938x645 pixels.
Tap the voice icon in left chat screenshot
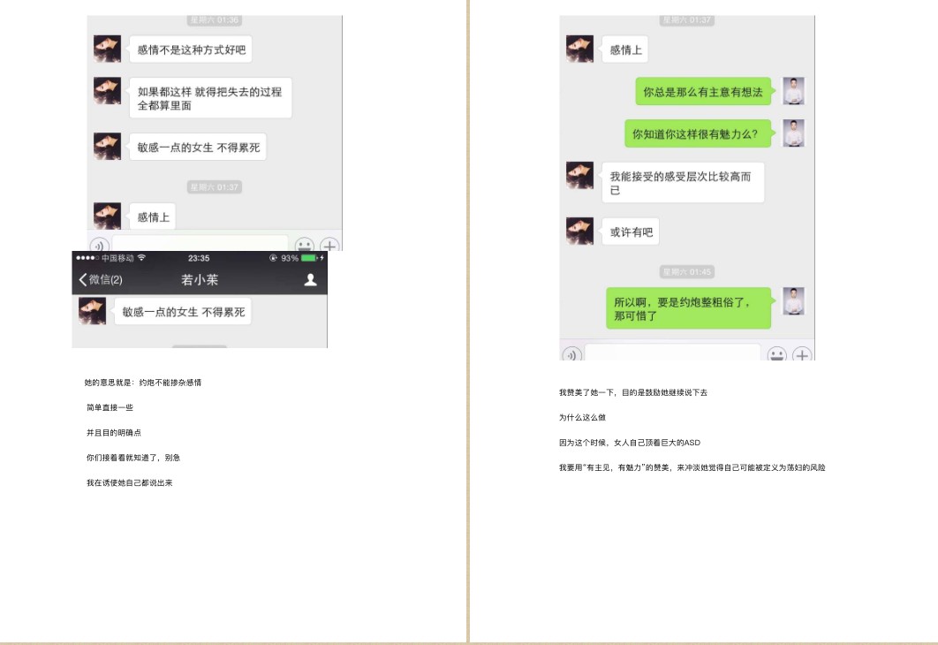(99, 244)
